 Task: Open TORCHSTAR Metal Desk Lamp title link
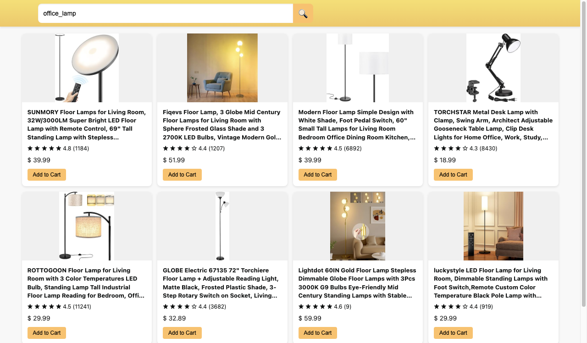coord(493,125)
